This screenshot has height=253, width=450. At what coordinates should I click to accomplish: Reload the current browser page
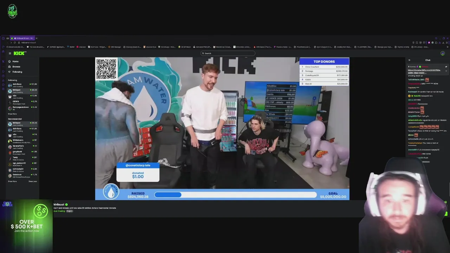(x=15, y=43)
